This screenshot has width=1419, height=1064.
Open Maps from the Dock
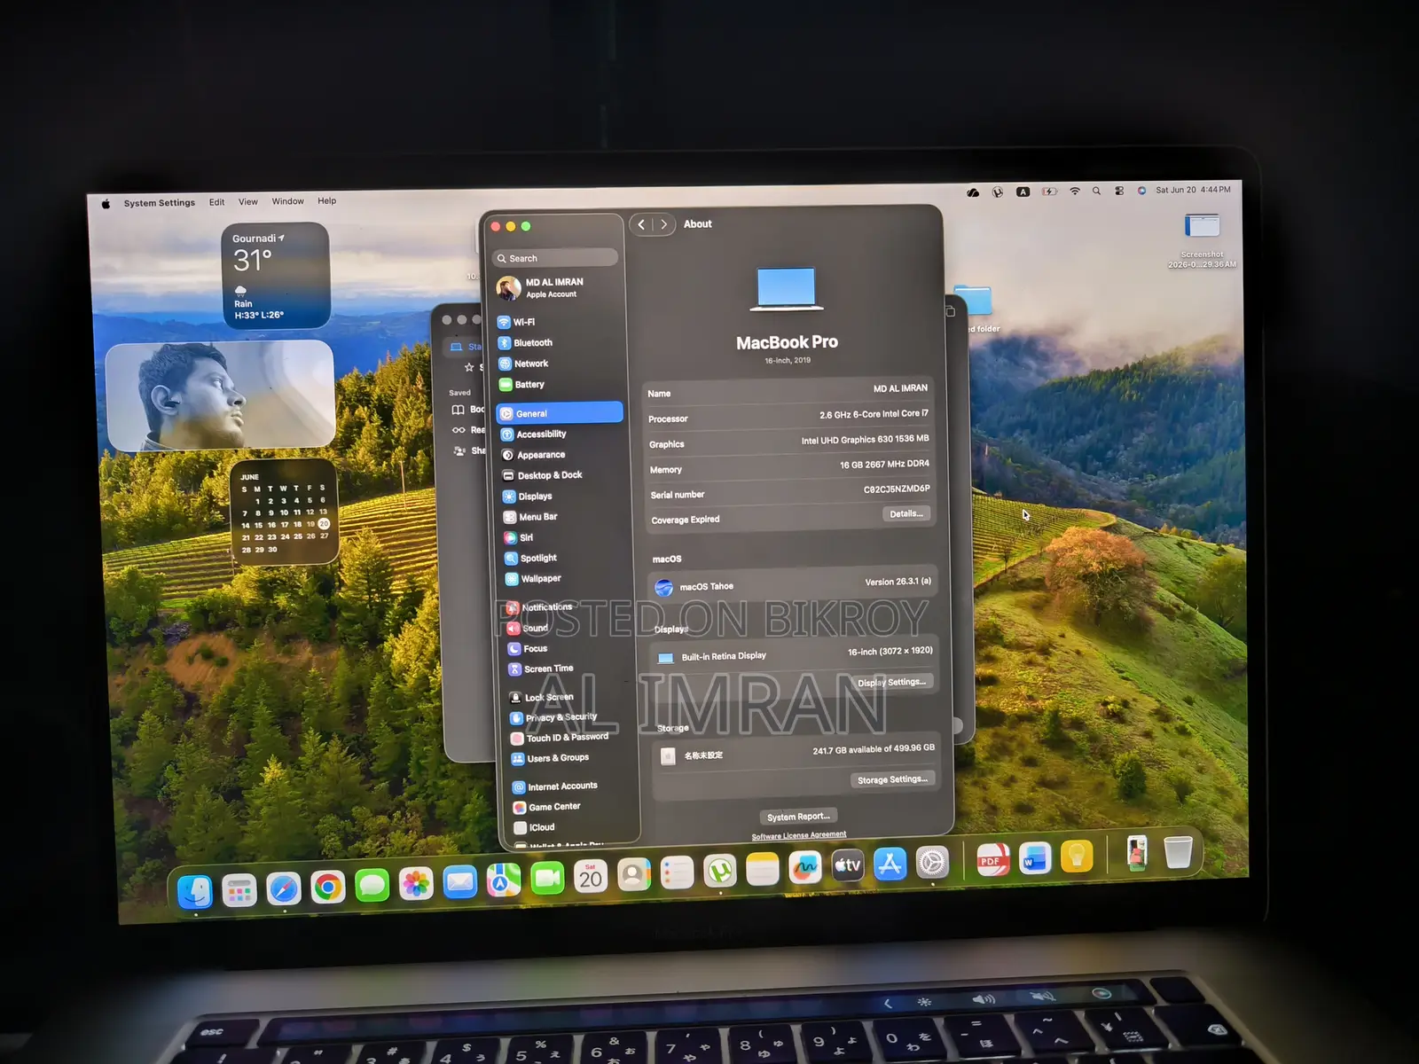point(504,880)
